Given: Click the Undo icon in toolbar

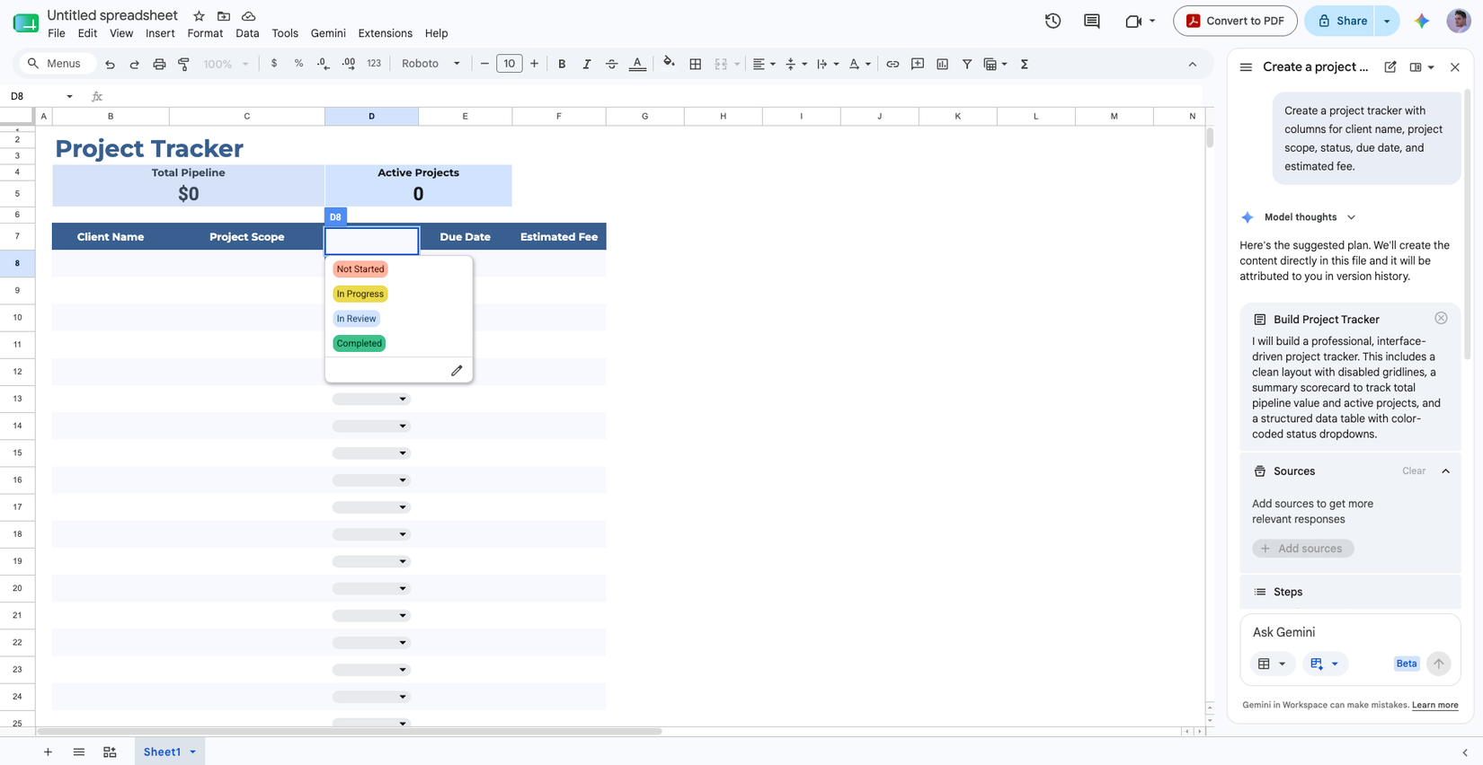Looking at the screenshot, I should (110, 64).
